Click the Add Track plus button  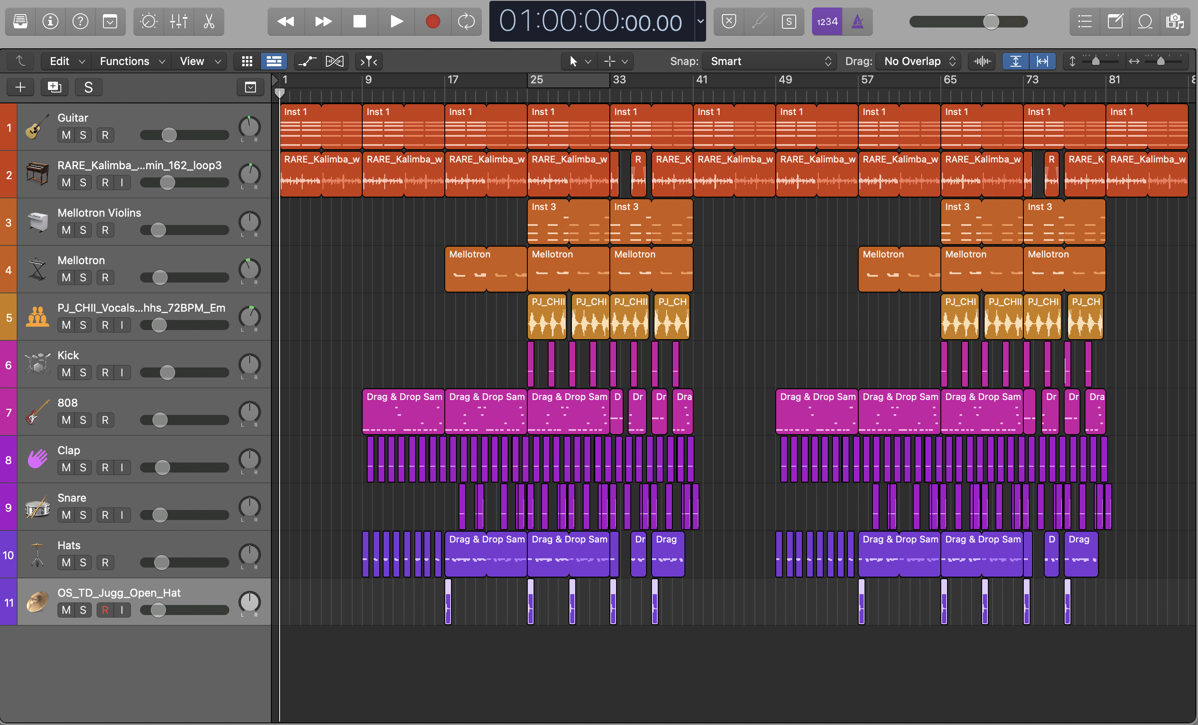(x=20, y=87)
